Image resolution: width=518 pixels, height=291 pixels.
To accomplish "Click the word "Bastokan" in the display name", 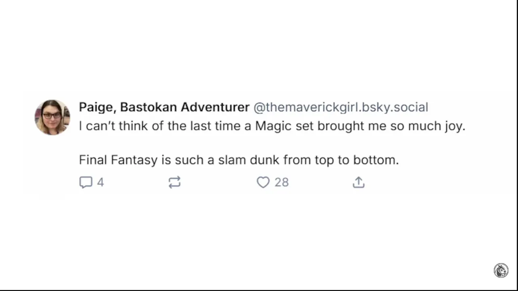I will click(x=148, y=107).
